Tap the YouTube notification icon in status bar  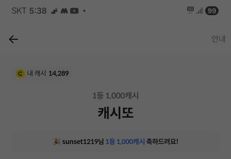click(74, 11)
